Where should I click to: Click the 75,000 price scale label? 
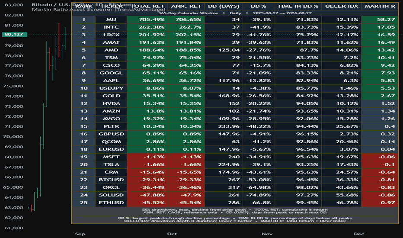point(13,86)
